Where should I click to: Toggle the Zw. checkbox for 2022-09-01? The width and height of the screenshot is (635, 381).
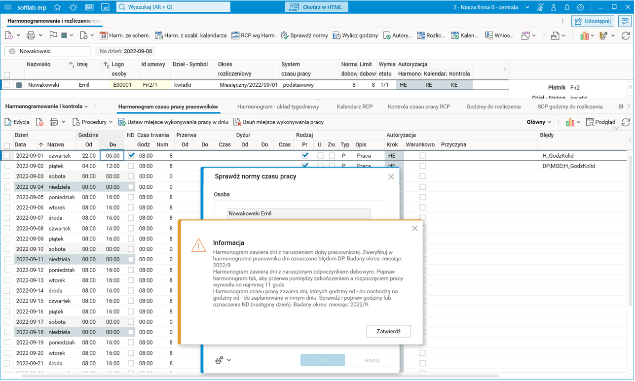pos(332,155)
